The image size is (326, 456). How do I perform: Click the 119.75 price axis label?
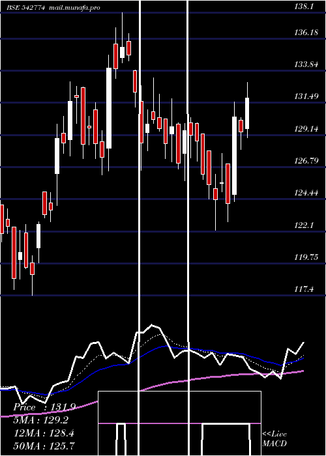click(306, 257)
